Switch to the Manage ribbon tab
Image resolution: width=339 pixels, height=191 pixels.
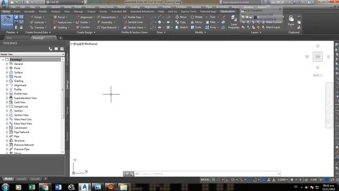pos(78,12)
